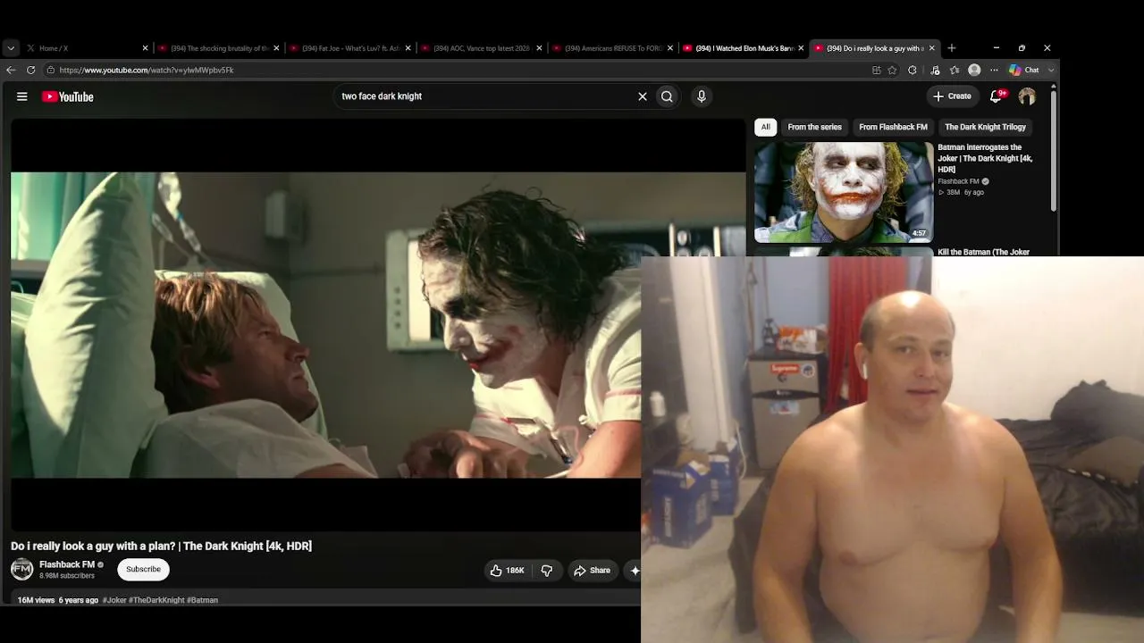
Task: Switch to the 'Home / X' tab
Action: (x=85, y=48)
